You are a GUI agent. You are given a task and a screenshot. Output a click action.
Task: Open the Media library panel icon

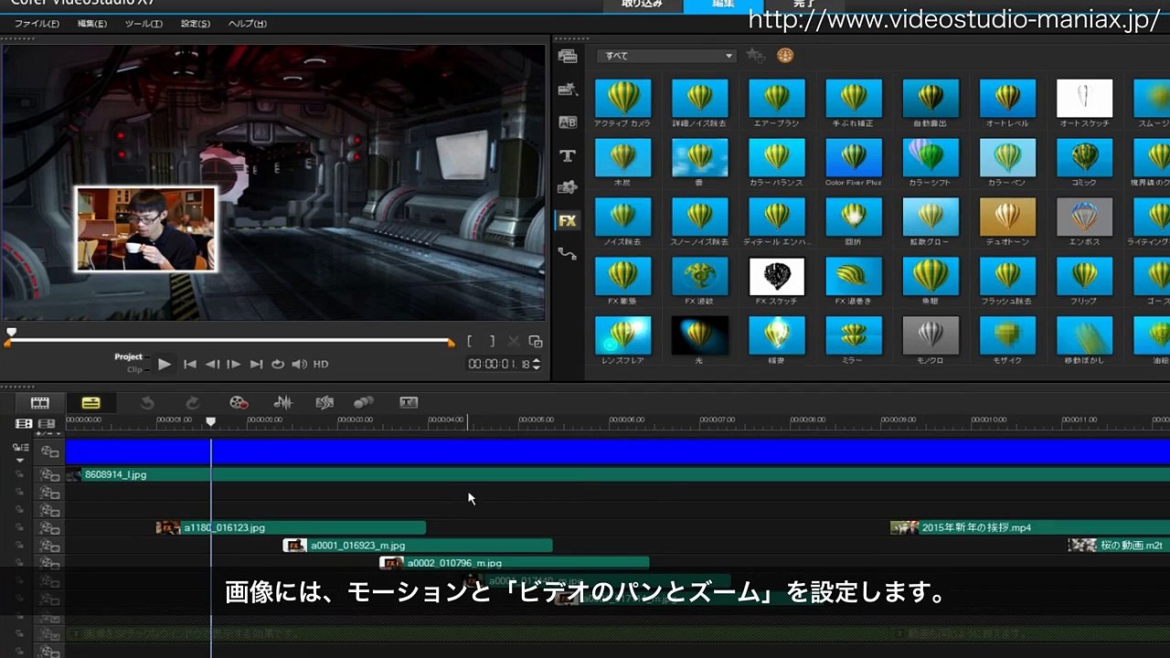pos(568,56)
